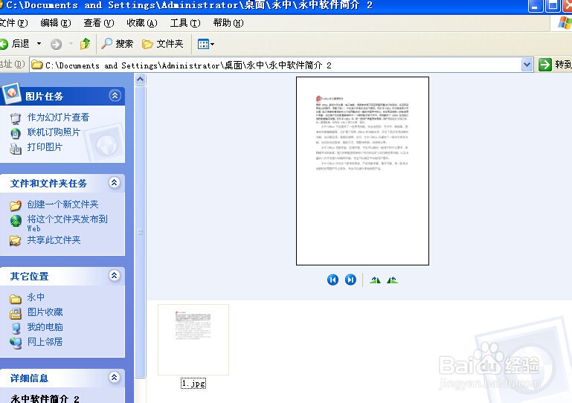The width and height of the screenshot is (572, 403).
Task: Open the 工具(T) menu
Action: (185, 23)
